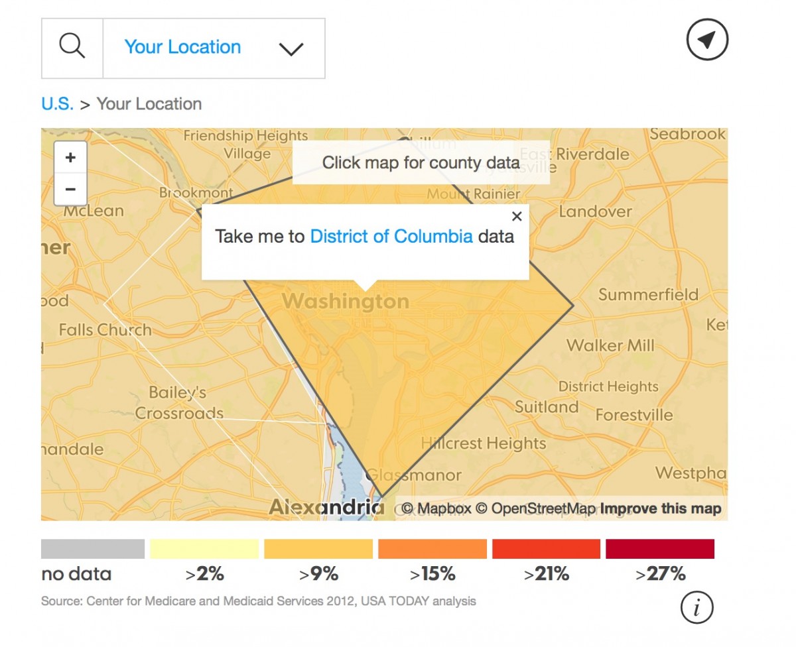
Task: Select the orange >15% legend swatch
Action: pos(432,549)
